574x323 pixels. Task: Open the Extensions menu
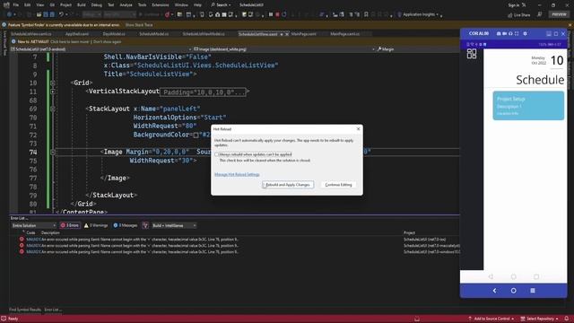161,5
